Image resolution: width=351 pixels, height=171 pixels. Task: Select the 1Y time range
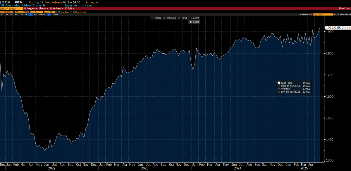[x=26, y=15]
